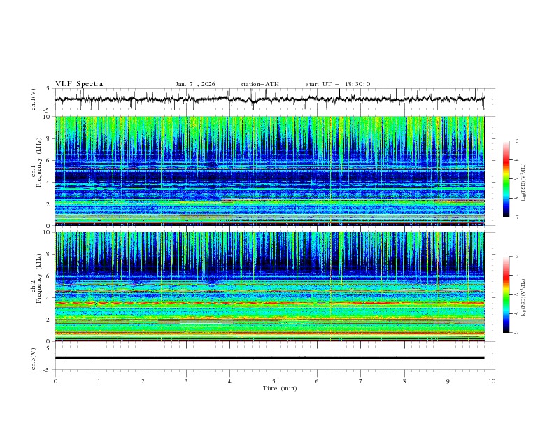The height and width of the screenshot is (428, 554).
Task: Click the '-7' label on lower colorbar
Action: [x=516, y=332]
